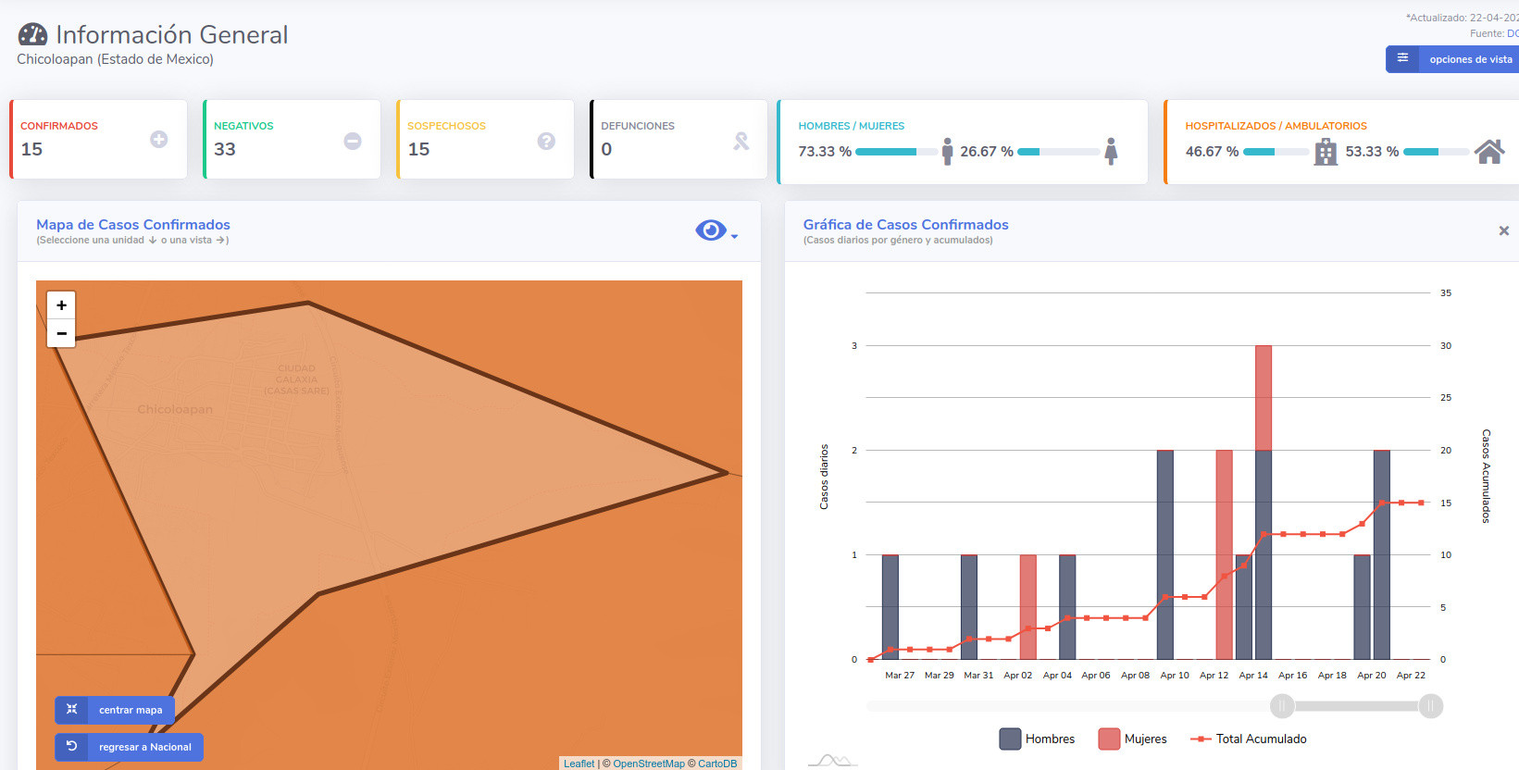1519x770 pixels.
Task: Click the Hombres bar at Apr 10
Action: pyautogui.click(x=1165, y=555)
